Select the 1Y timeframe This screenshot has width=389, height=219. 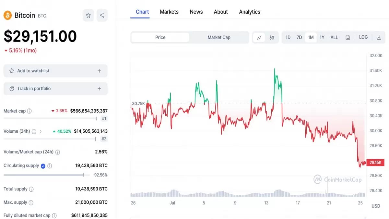click(322, 37)
